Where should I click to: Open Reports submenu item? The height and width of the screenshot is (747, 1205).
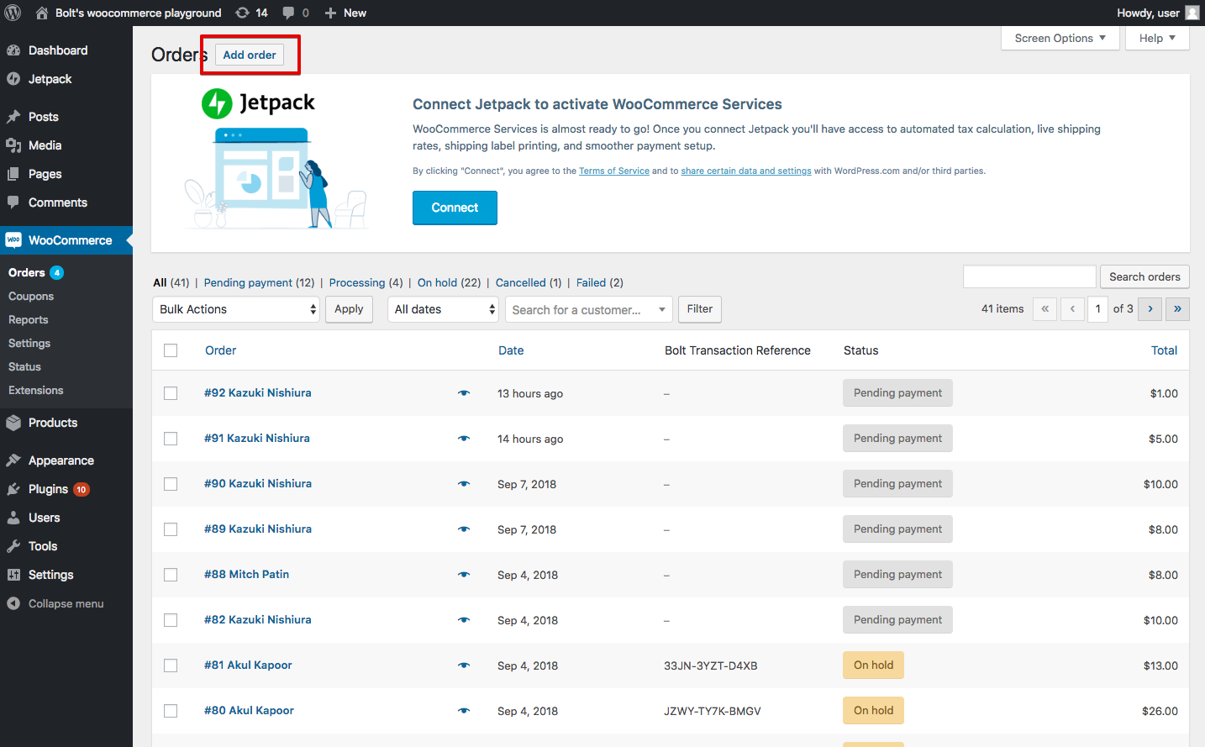(29, 319)
